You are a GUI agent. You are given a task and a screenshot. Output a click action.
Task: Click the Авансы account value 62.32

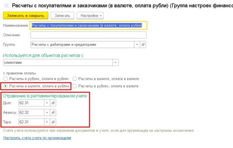(x=31, y=112)
